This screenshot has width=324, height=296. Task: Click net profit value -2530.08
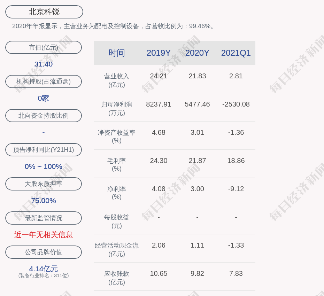point(236,104)
